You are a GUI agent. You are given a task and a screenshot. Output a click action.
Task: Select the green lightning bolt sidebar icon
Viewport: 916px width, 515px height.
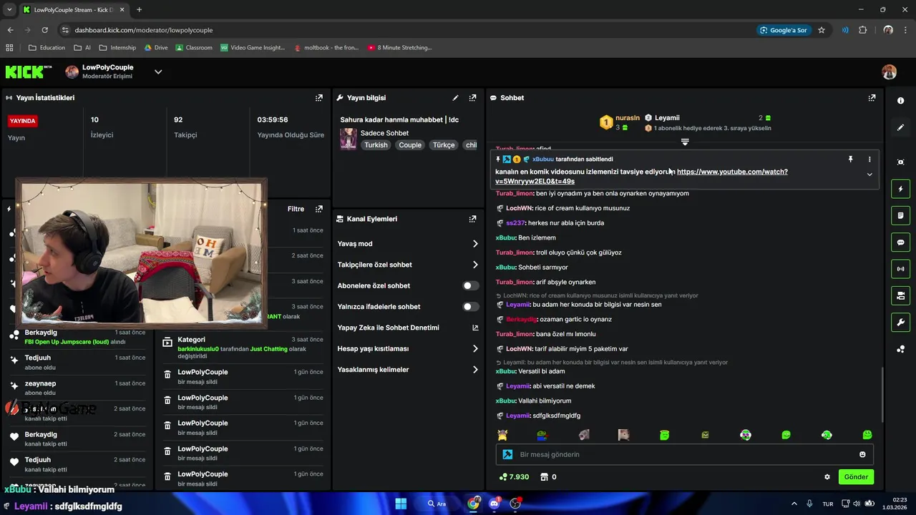click(x=900, y=189)
